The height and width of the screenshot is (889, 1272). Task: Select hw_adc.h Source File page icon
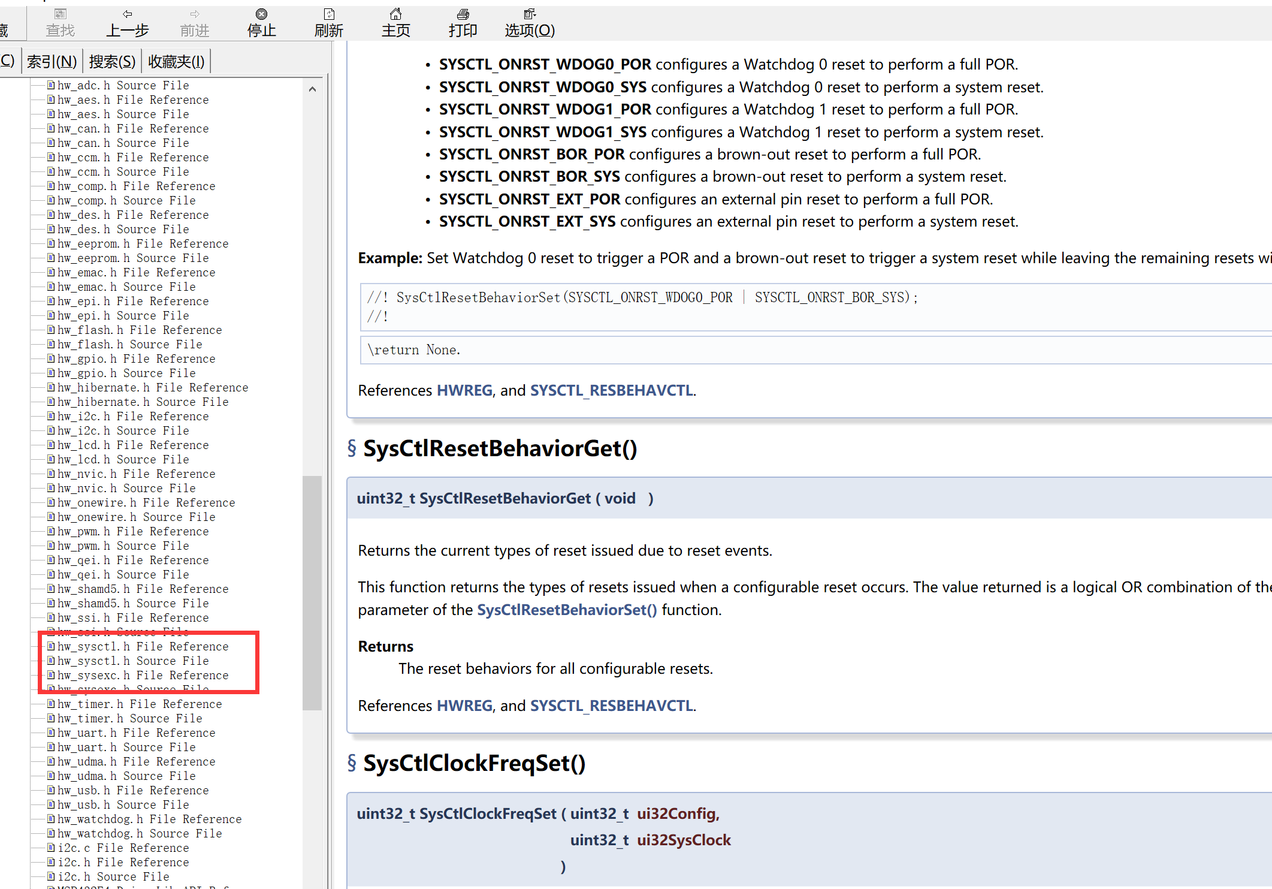(x=51, y=85)
